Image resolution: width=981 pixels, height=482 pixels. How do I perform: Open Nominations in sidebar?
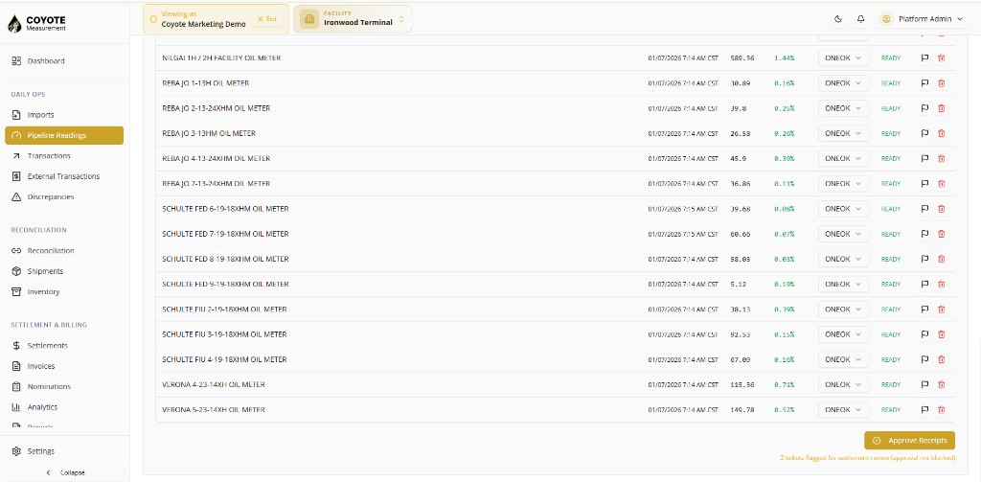(64, 386)
